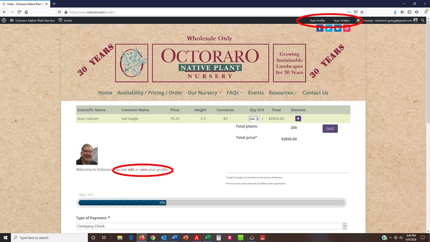Click the Save to Pocket icon

coord(356,12)
